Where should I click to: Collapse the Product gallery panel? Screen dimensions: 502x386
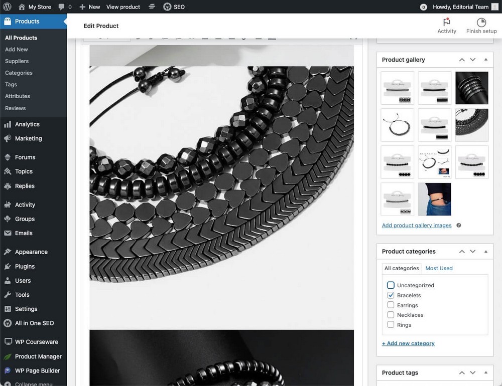pos(485,60)
